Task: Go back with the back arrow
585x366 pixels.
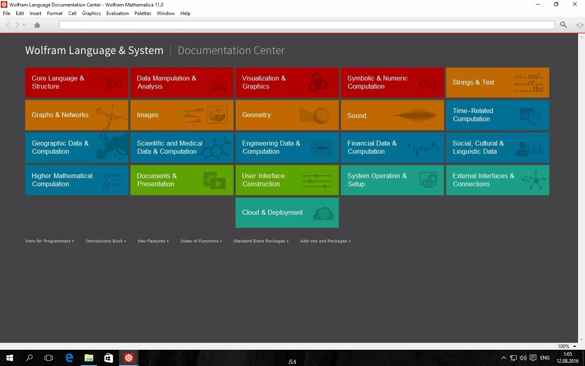Action: (x=8, y=25)
